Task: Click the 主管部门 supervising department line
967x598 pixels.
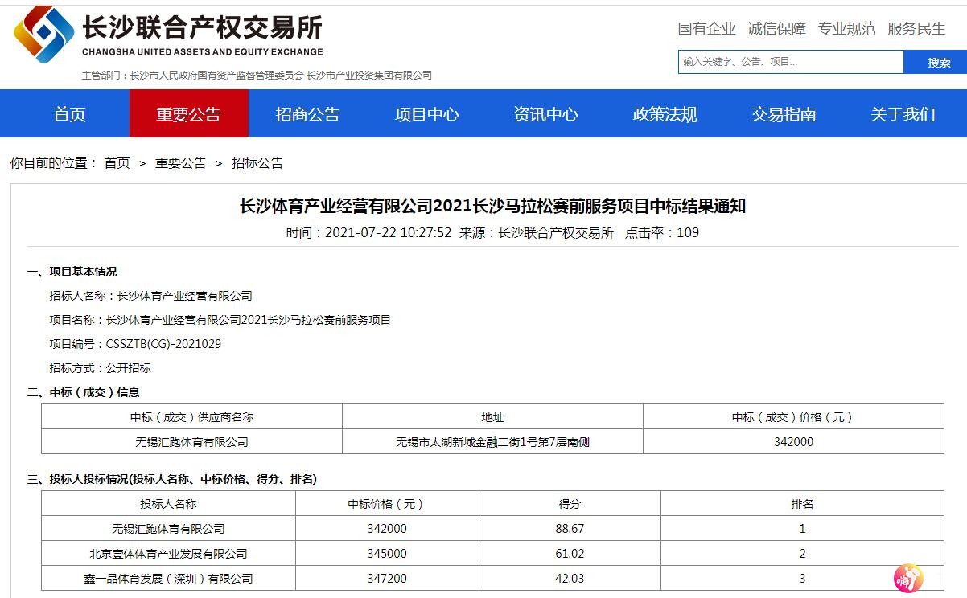Action: (x=257, y=76)
